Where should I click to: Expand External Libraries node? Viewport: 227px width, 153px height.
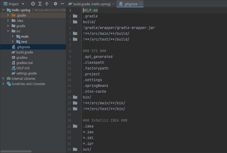coord(3,78)
